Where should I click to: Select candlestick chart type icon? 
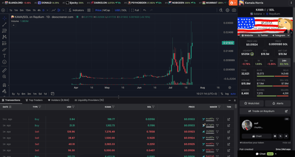(x=59, y=10)
